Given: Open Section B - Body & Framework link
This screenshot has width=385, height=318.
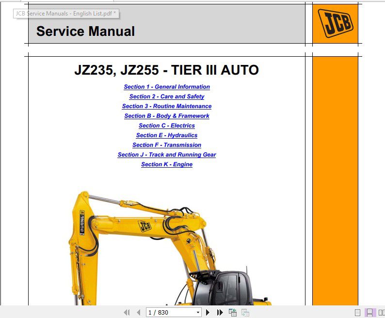Looking at the screenshot, I should (167, 116).
